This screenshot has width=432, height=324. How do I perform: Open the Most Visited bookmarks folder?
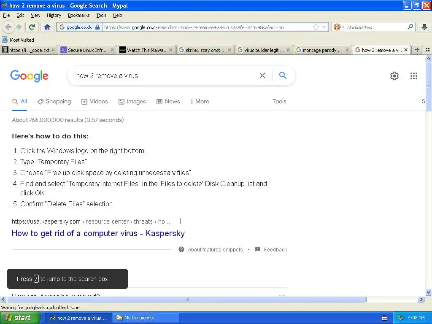(18, 40)
